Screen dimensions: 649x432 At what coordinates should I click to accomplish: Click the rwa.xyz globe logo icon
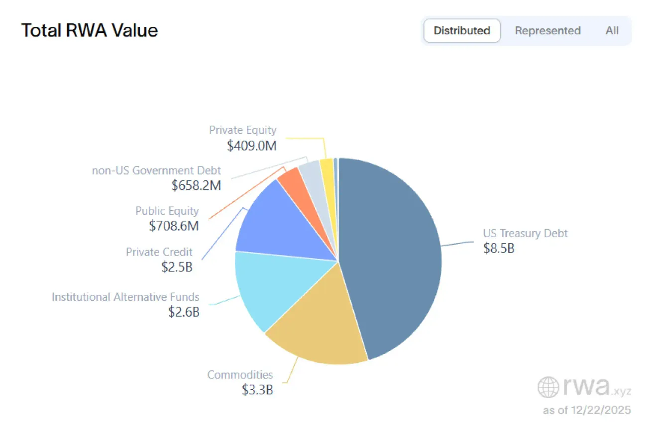click(548, 387)
